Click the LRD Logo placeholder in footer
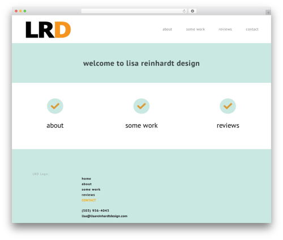The height and width of the screenshot is (240, 283). point(41,174)
